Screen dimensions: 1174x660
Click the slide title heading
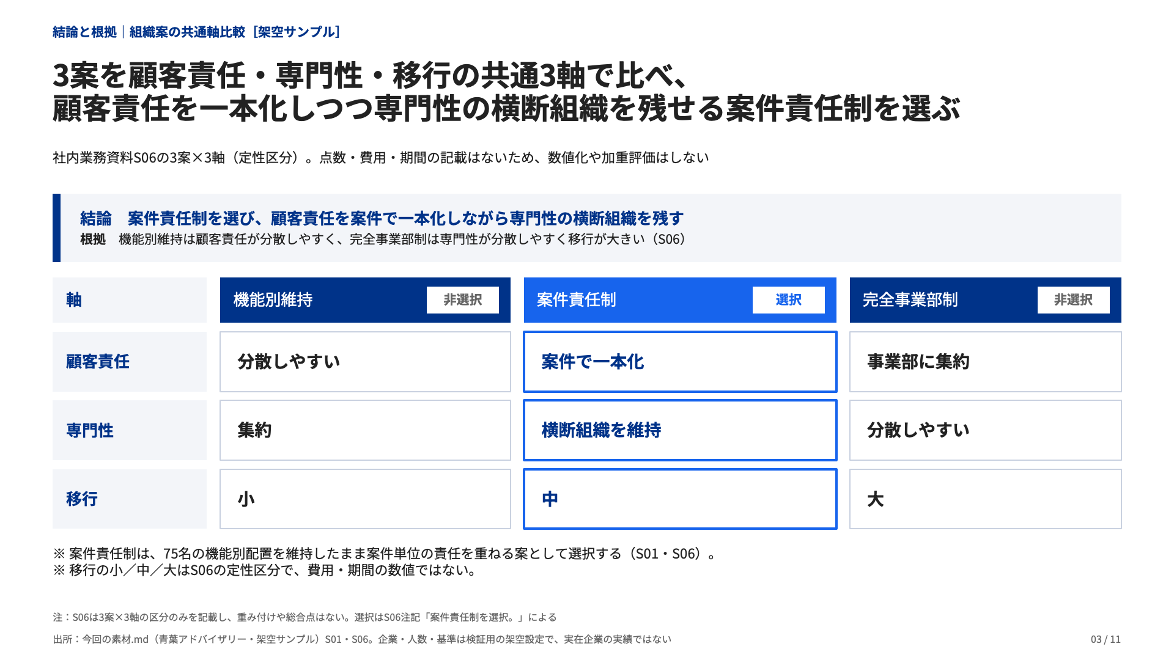pyautogui.click(x=506, y=92)
